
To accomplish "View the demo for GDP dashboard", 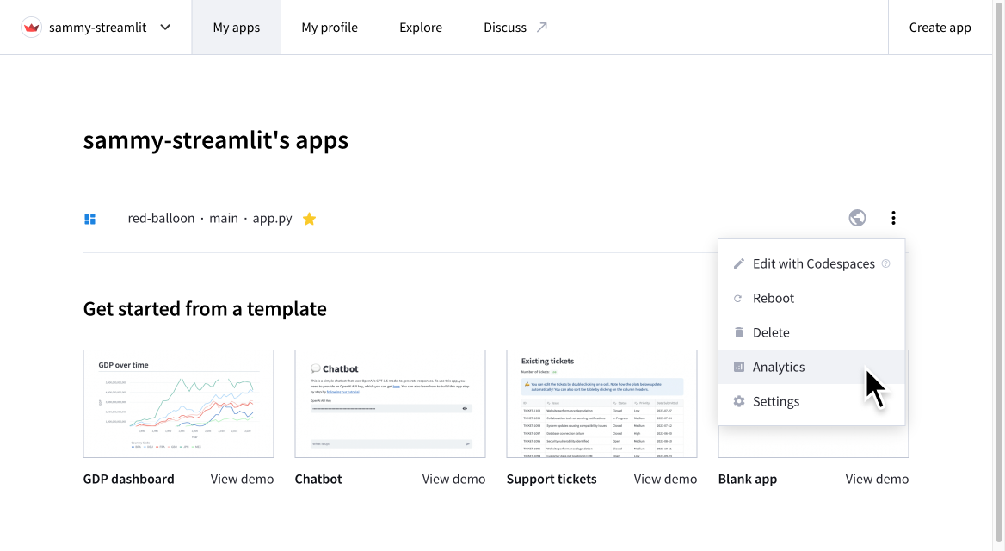I will (242, 479).
